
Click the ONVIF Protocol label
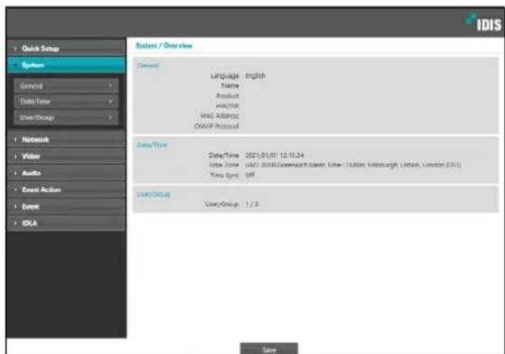(x=217, y=126)
